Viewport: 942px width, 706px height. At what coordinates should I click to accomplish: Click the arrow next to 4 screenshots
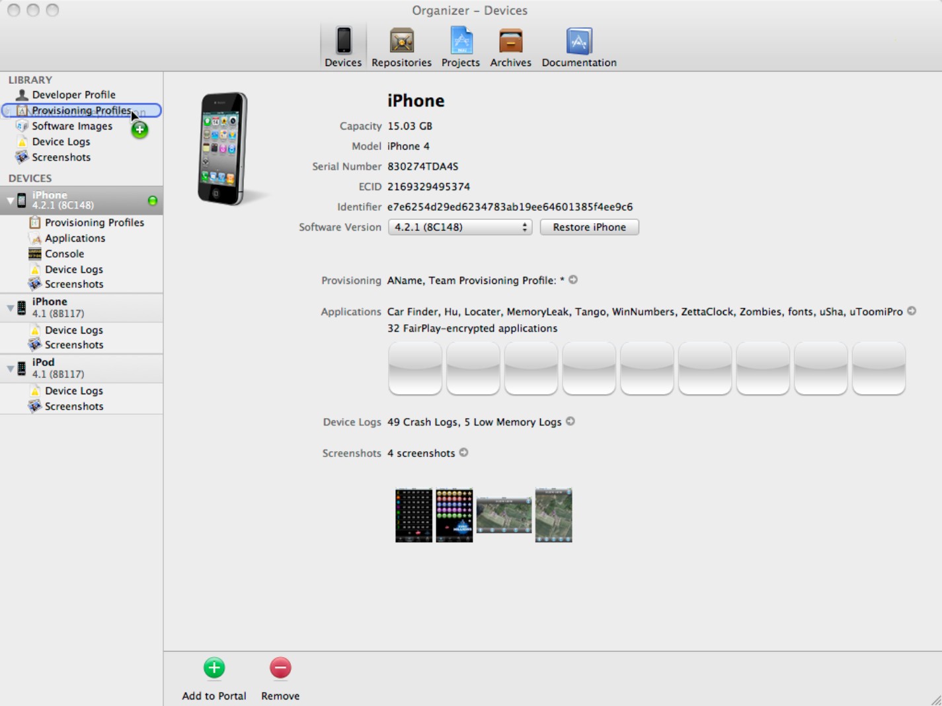[x=464, y=452]
